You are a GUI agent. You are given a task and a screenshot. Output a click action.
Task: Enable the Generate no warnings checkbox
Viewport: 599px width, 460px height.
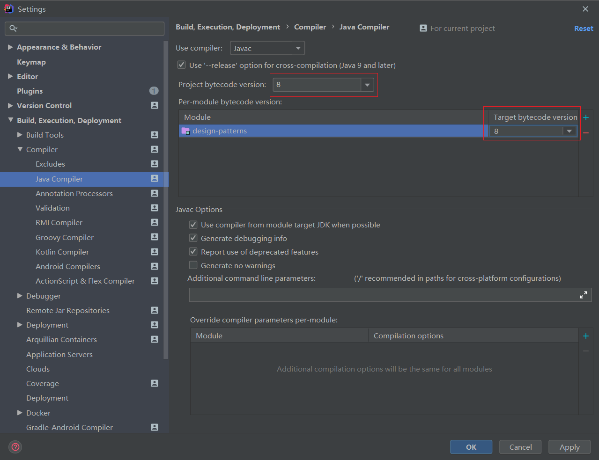[193, 265]
